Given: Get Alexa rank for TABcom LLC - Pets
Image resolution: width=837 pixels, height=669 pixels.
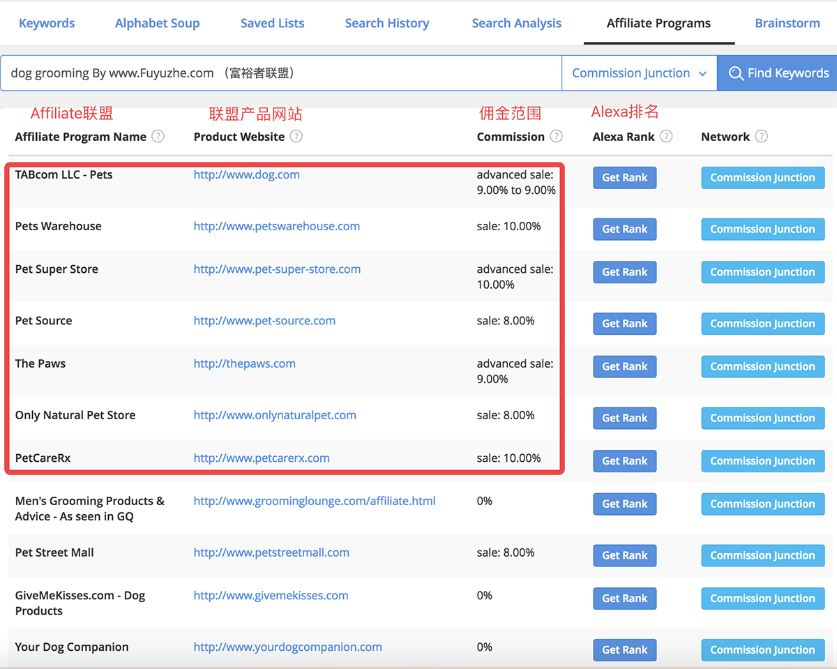Looking at the screenshot, I should 625,178.
